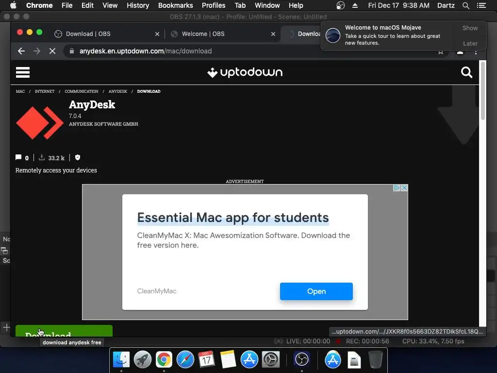Open the Uptodown hamburger menu
This screenshot has width=497, height=373.
pyautogui.click(x=23, y=72)
